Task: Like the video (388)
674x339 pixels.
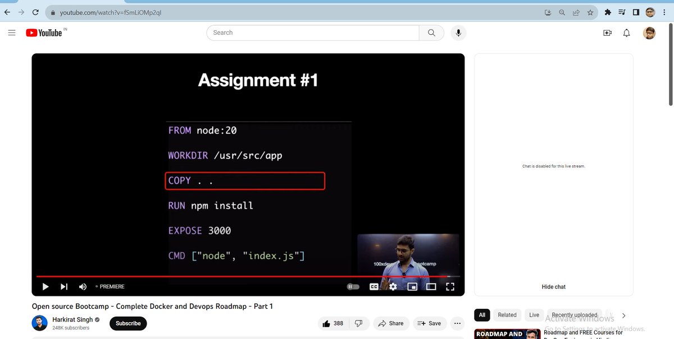Action: [333, 323]
